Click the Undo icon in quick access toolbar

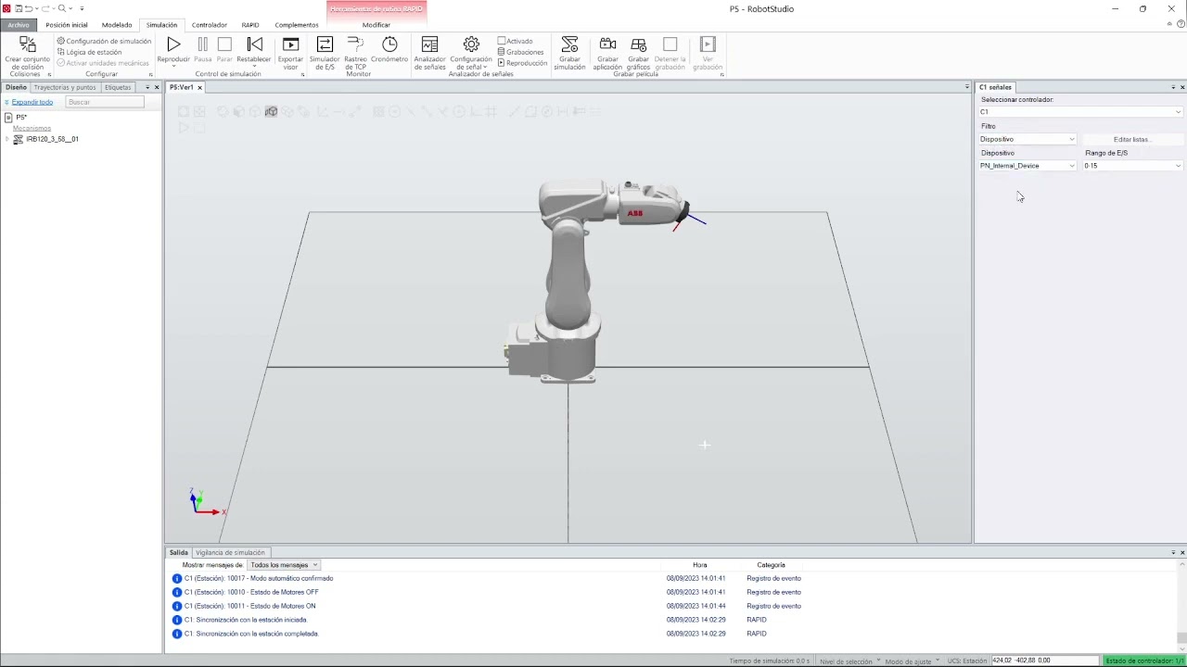[x=30, y=8]
